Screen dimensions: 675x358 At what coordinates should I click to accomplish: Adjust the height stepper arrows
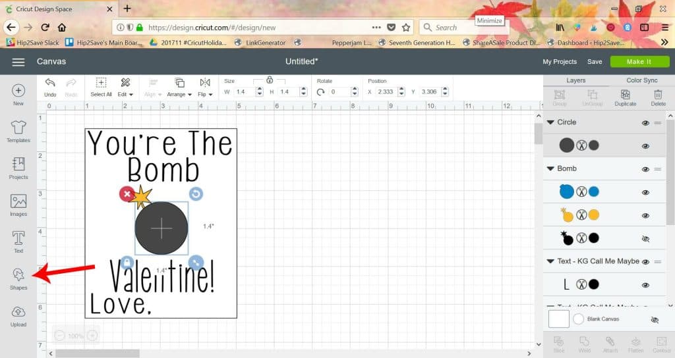(x=303, y=91)
